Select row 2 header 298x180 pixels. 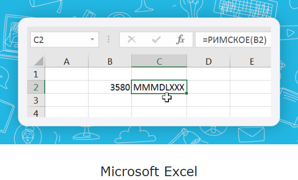[36, 87]
